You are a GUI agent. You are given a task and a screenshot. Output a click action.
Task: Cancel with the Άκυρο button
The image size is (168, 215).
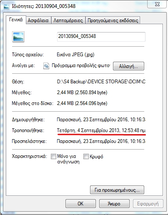tap(114, 204)
